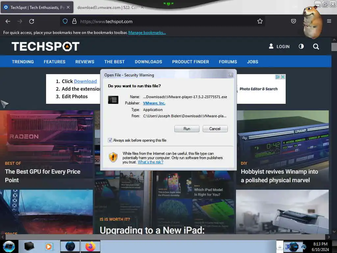Open the VMware, Inc. publisher link

[x=154, y=103]
